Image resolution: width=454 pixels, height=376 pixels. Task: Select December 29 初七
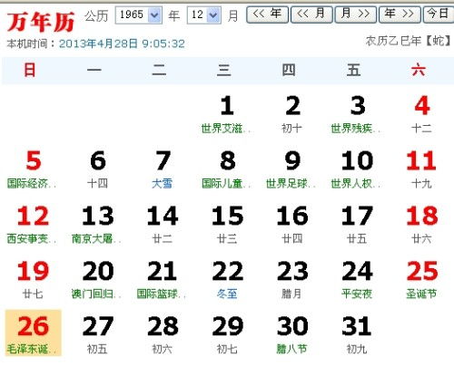point(227,334)
